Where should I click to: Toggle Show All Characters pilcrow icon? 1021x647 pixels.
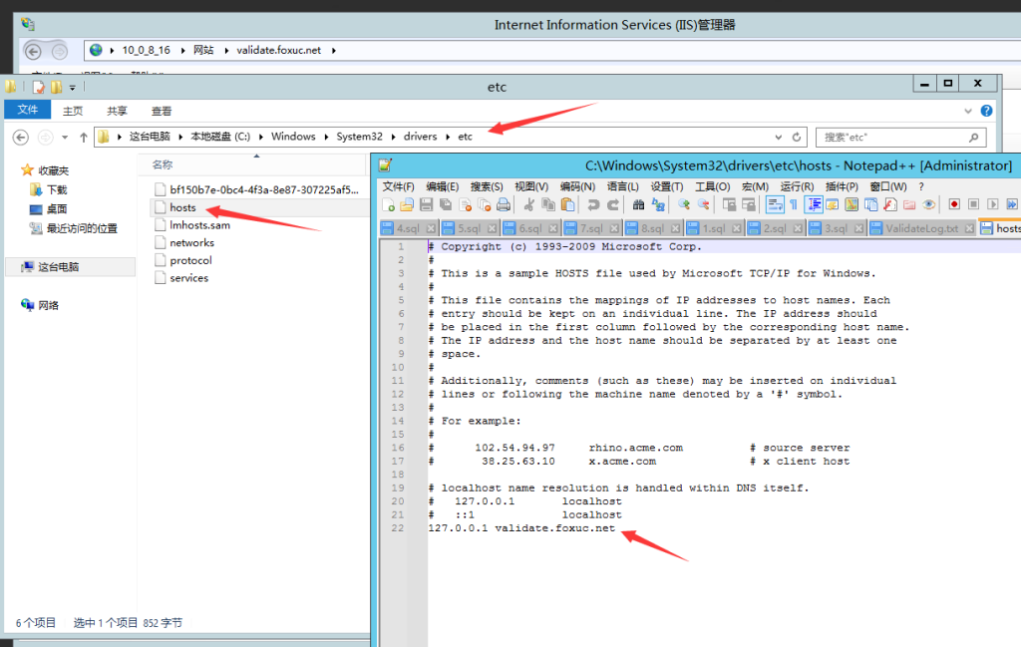[x=794, y=204]
